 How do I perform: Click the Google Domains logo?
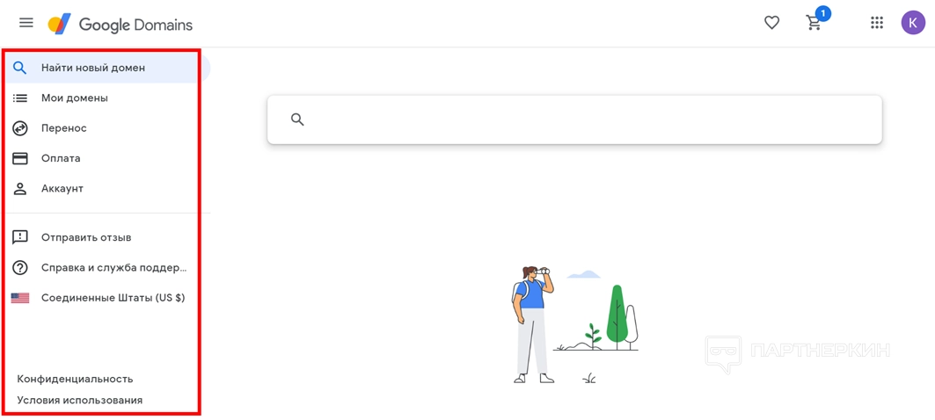(x=121, y=25)
